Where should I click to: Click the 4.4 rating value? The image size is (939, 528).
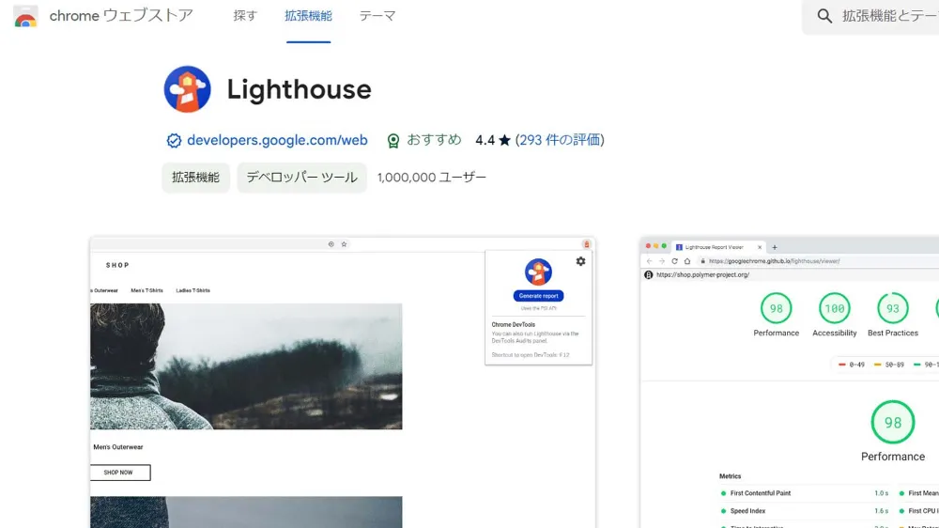click(x=485, y=140)
